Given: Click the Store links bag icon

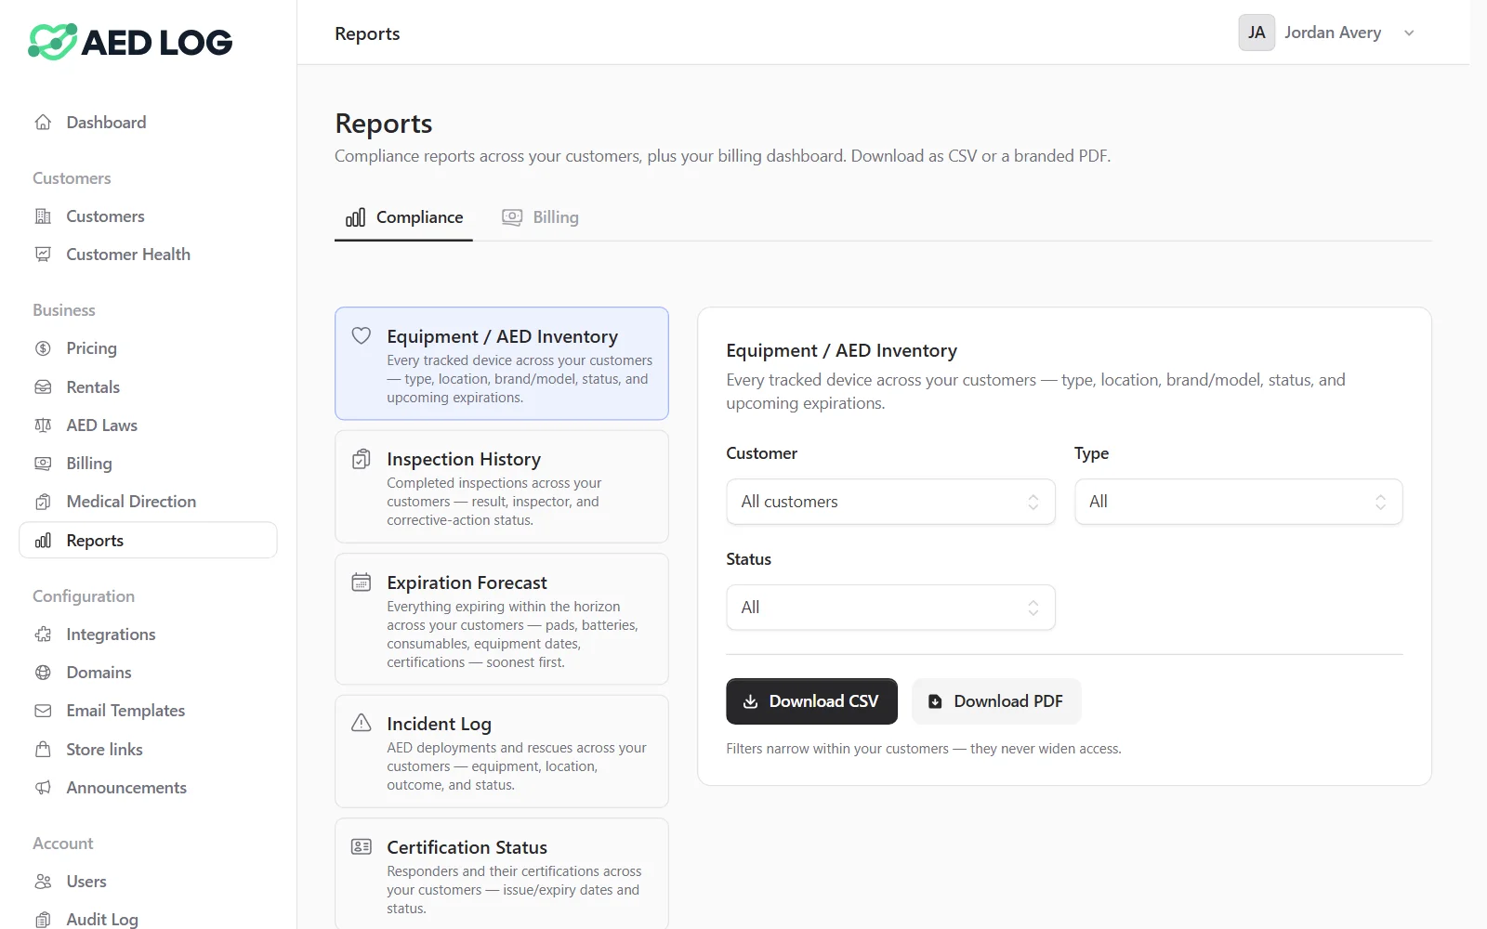Looking at the screenshot, I should 43,750.
